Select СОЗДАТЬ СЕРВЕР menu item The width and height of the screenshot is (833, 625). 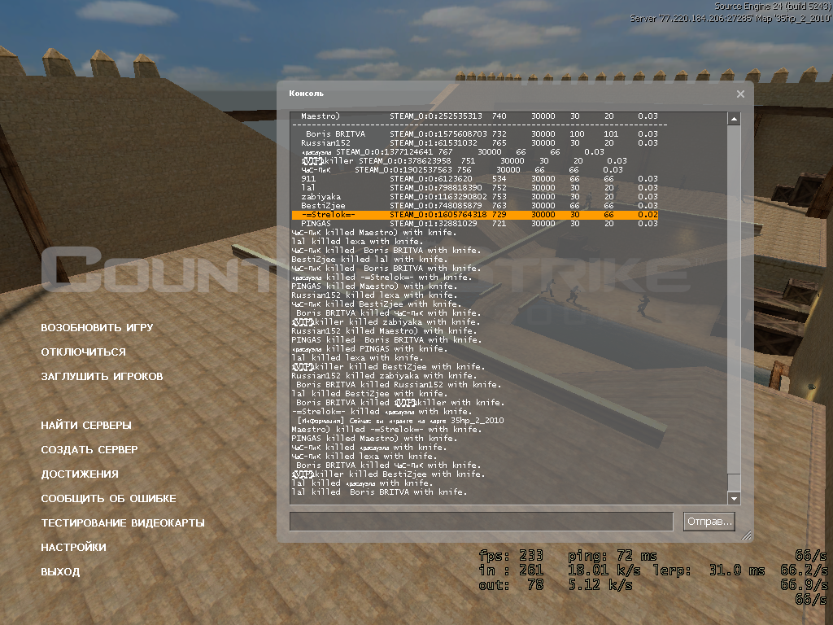pyautogui.click(x=89, y=449)
